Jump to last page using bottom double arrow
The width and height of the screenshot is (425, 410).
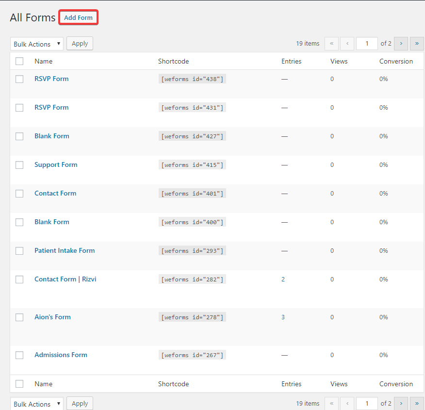click(x=417, y=404)
